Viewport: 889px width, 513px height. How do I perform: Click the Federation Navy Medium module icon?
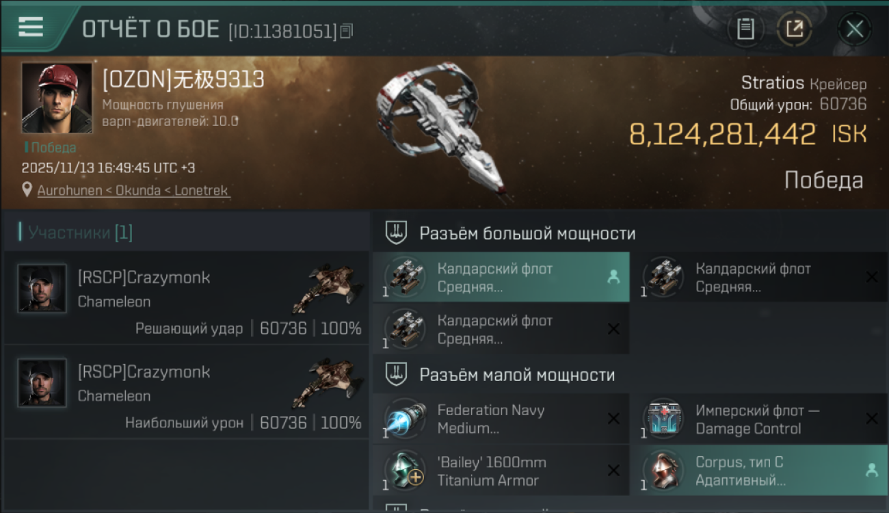coord(405,419)
